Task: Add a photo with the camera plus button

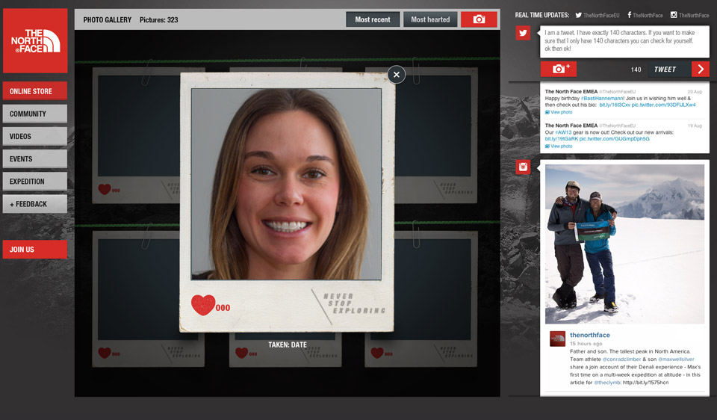Action: point(559,69)
